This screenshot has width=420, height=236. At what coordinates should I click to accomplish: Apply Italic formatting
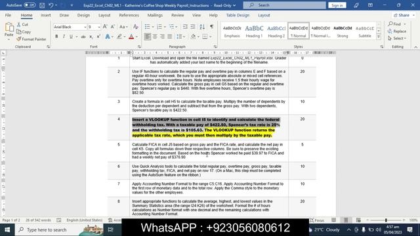coord(64,37)
